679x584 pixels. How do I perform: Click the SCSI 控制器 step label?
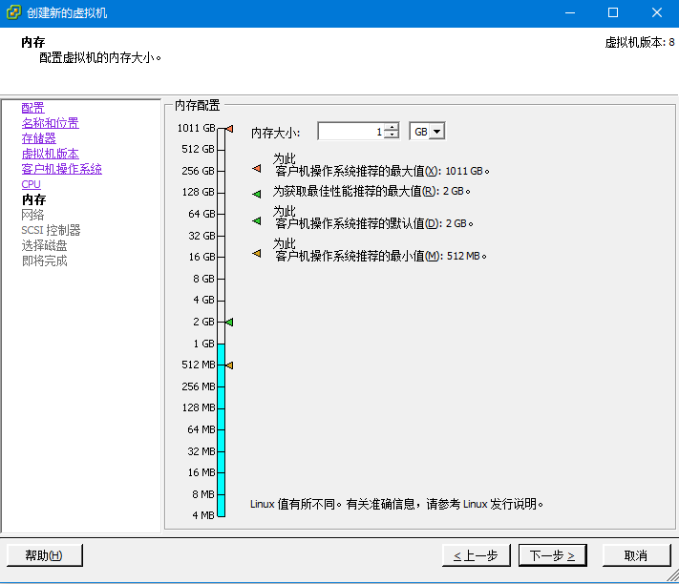51,230
